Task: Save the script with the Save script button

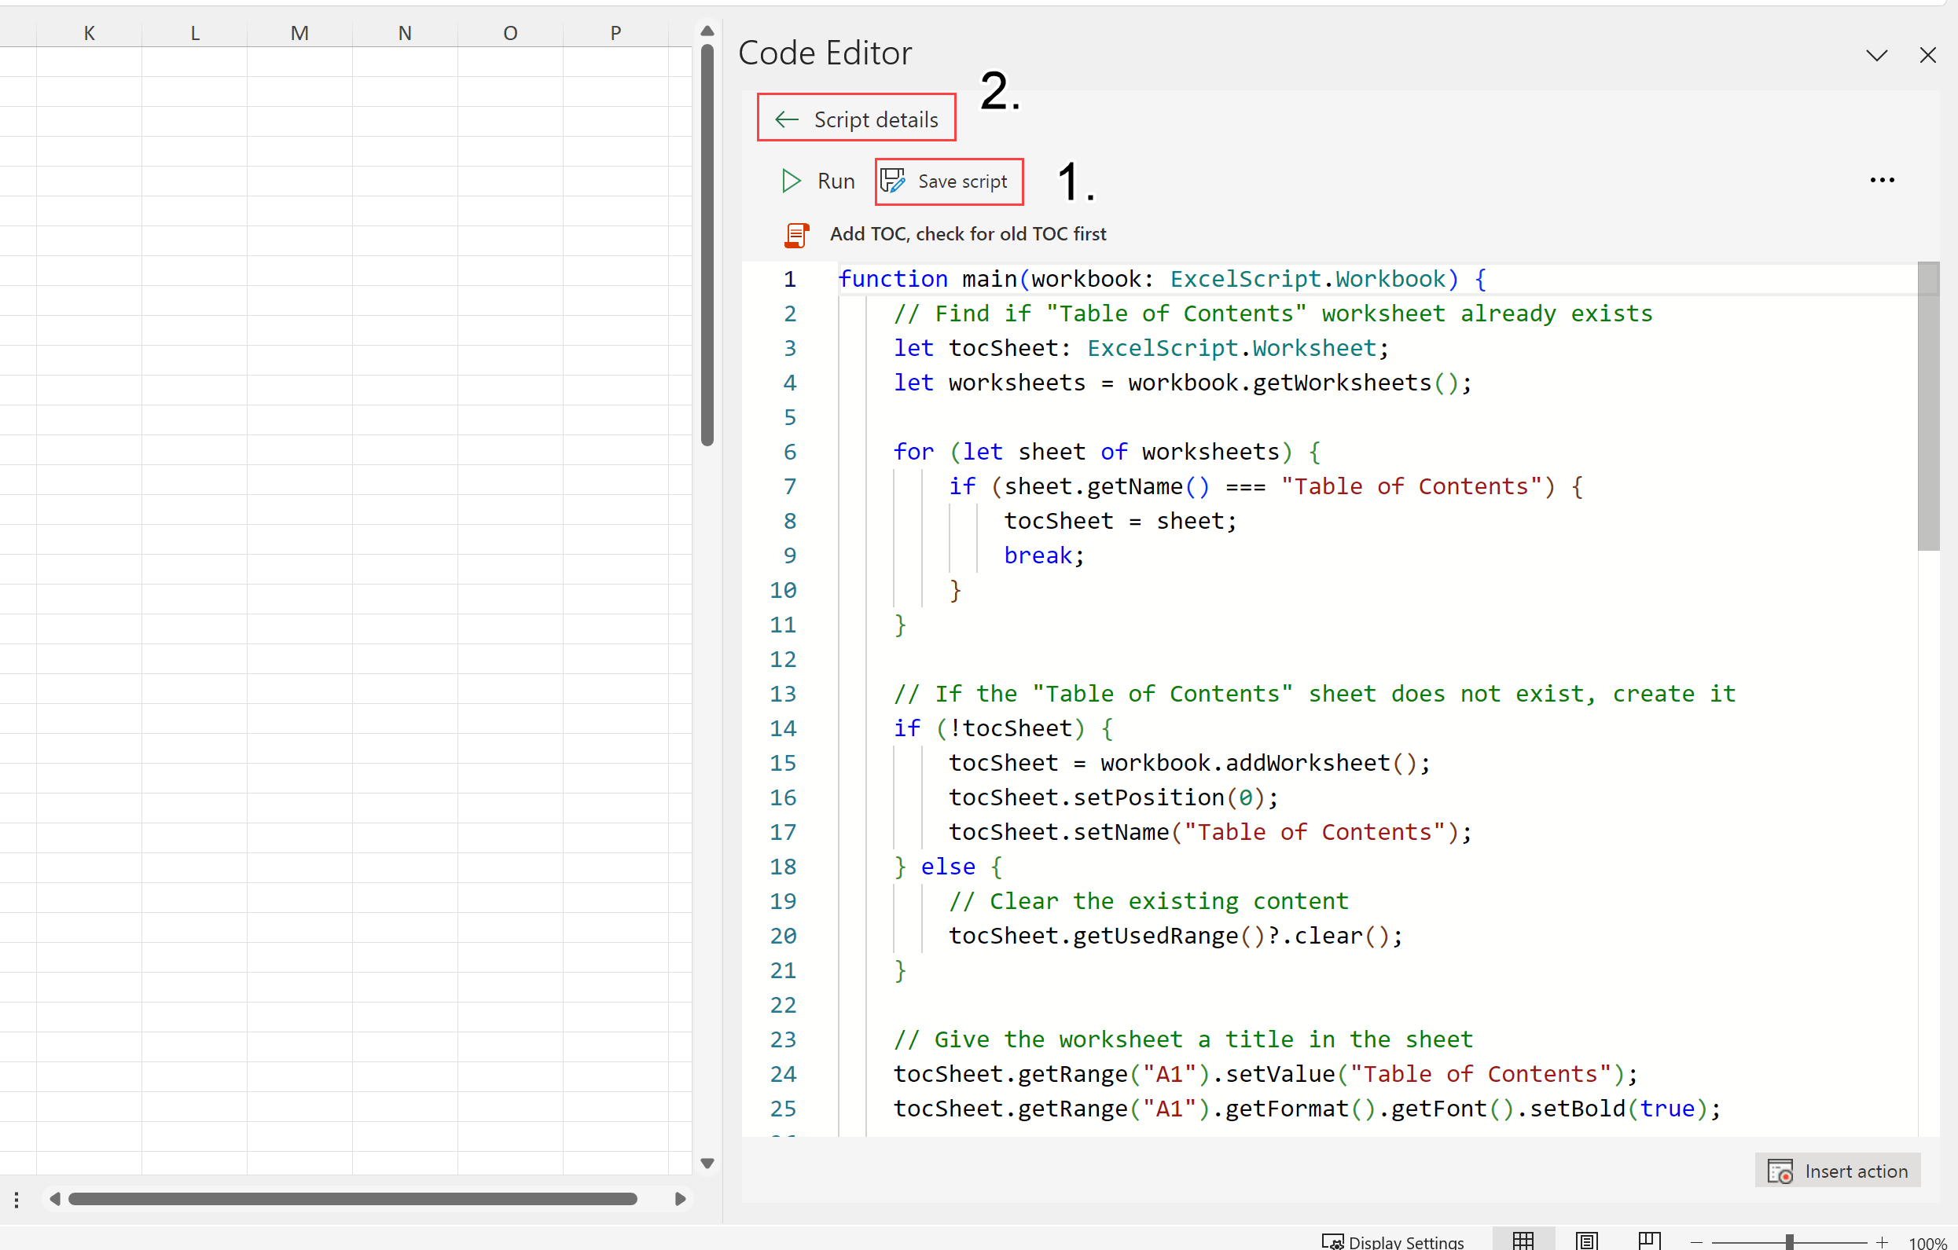Action: [948, 181]
